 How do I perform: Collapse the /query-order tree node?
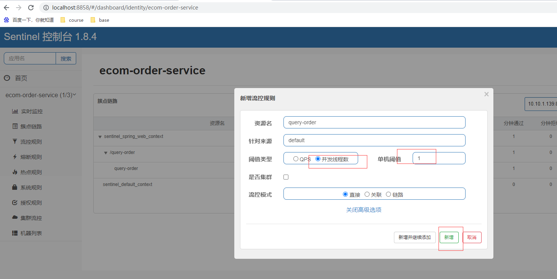coord(106,153)
